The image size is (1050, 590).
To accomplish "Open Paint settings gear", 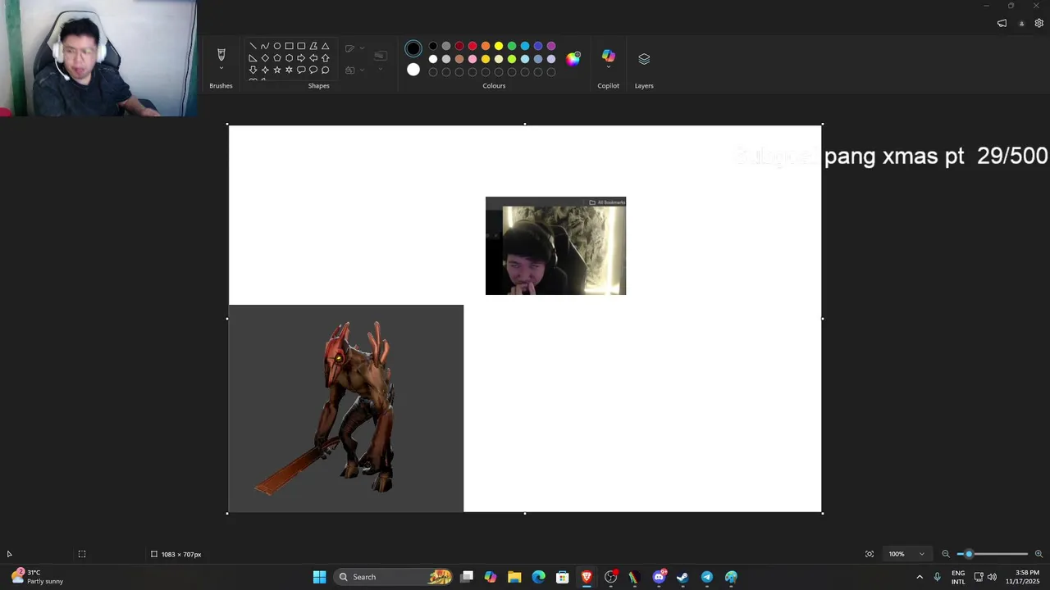I will (x=1039, y=23).
